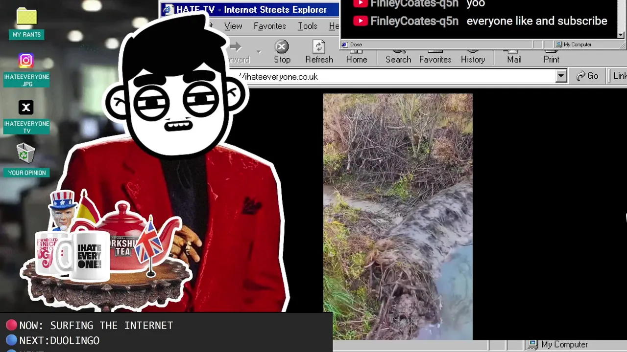Screen dimensions: 627x352
Task: Open the Instagram IHATEEVERYONE.JPG desktop icon
Action: (26, 61)
